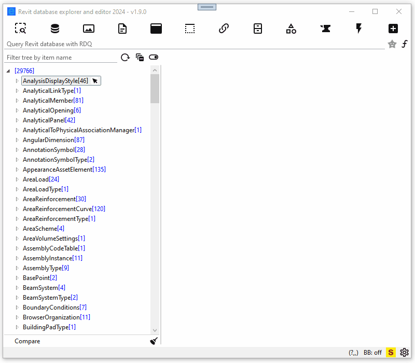The height and width of the screenshot is (363, 415).
Task: Toggle the BB: off indicator
Action: click(372, 353)
